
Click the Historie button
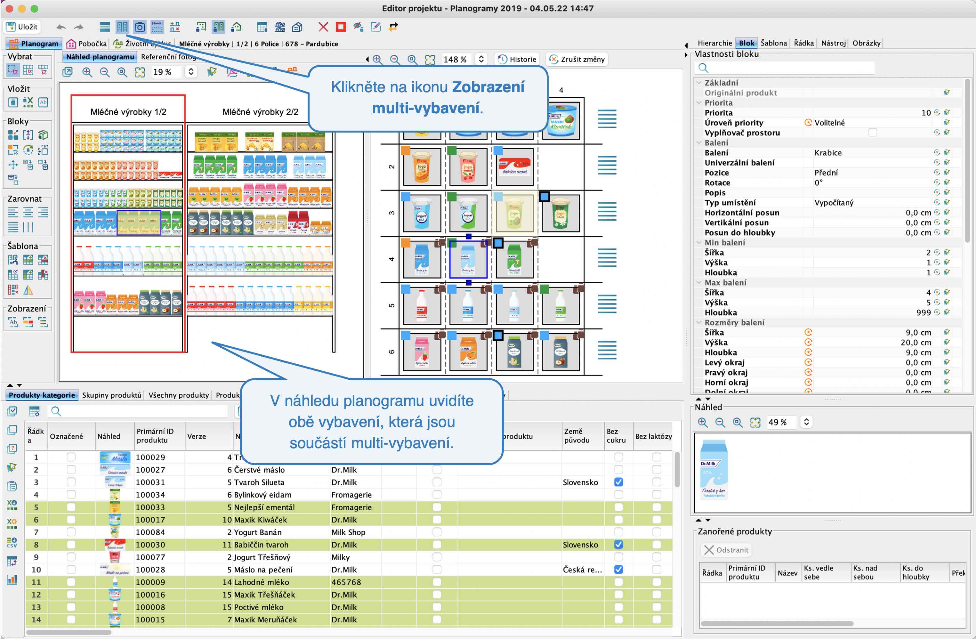[x=517, y=60]
